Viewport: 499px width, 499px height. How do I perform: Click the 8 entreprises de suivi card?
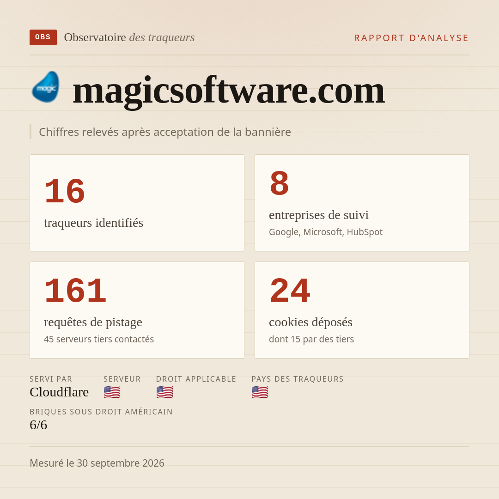tap(362, 203)
